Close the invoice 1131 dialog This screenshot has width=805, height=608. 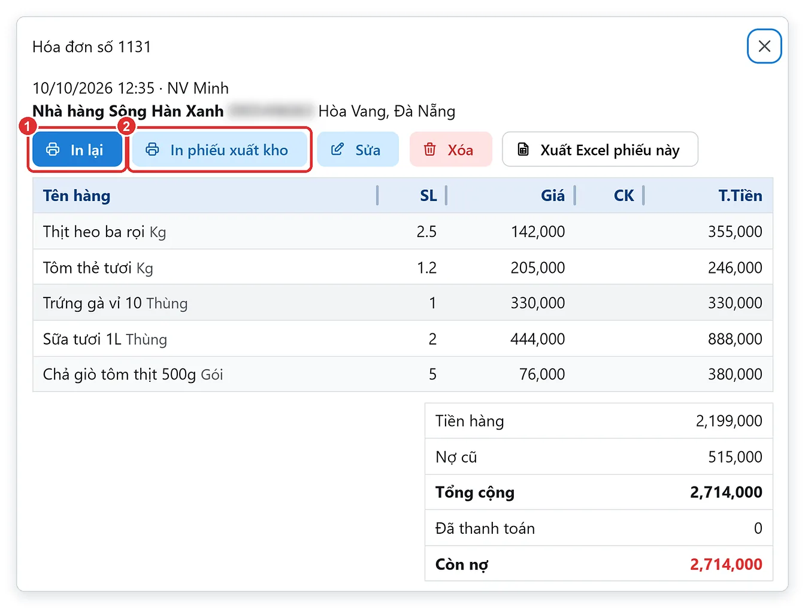(764, 46)
